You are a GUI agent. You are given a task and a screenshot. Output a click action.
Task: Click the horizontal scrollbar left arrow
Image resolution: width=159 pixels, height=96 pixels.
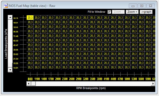point(29,84)
